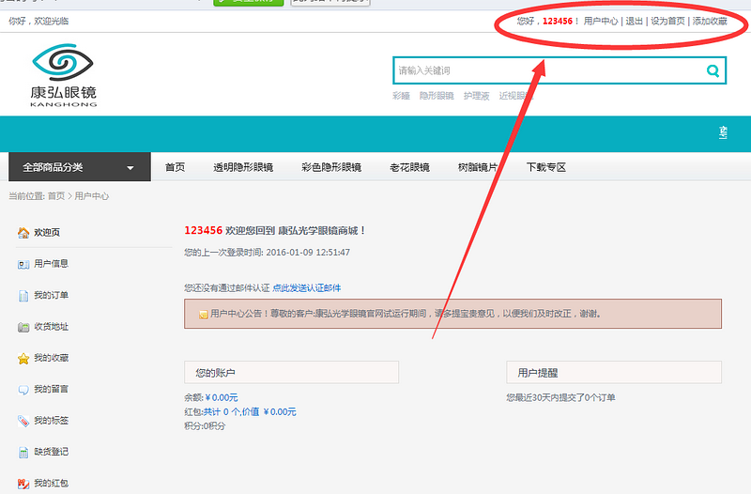Viewport: 751px width, 494px height.
Task: Click 退出 to log out
Action: (635, 21)
